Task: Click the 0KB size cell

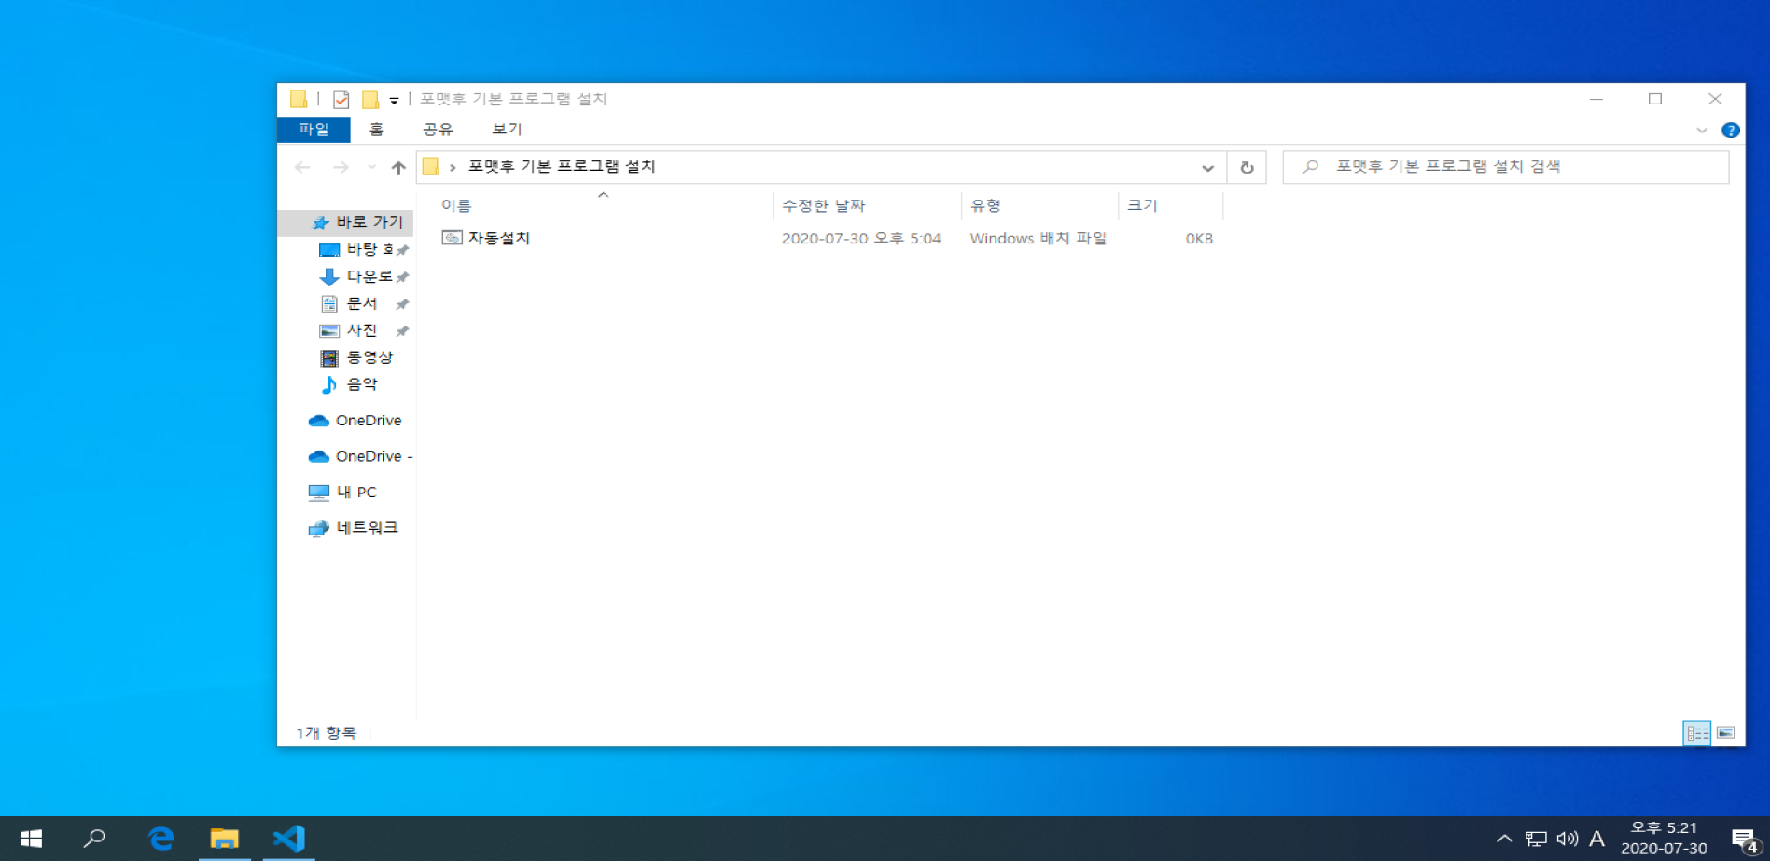Action: click(1199, 239)
